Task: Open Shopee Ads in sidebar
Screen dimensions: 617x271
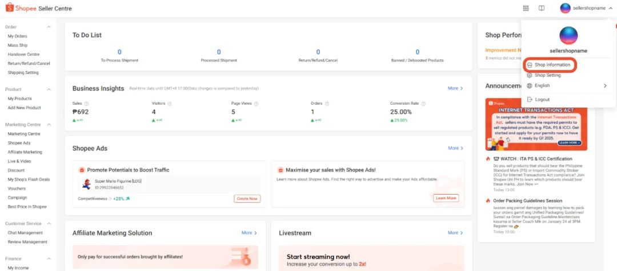Action: [x=19, y=143]
